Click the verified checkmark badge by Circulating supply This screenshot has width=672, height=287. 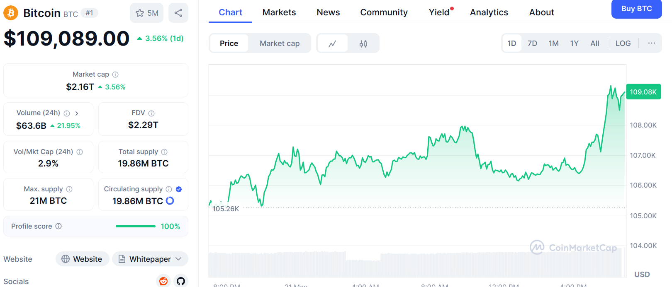tap(179, 189)
